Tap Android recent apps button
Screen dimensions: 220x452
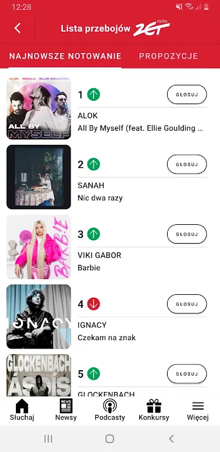tap(48, 438)
